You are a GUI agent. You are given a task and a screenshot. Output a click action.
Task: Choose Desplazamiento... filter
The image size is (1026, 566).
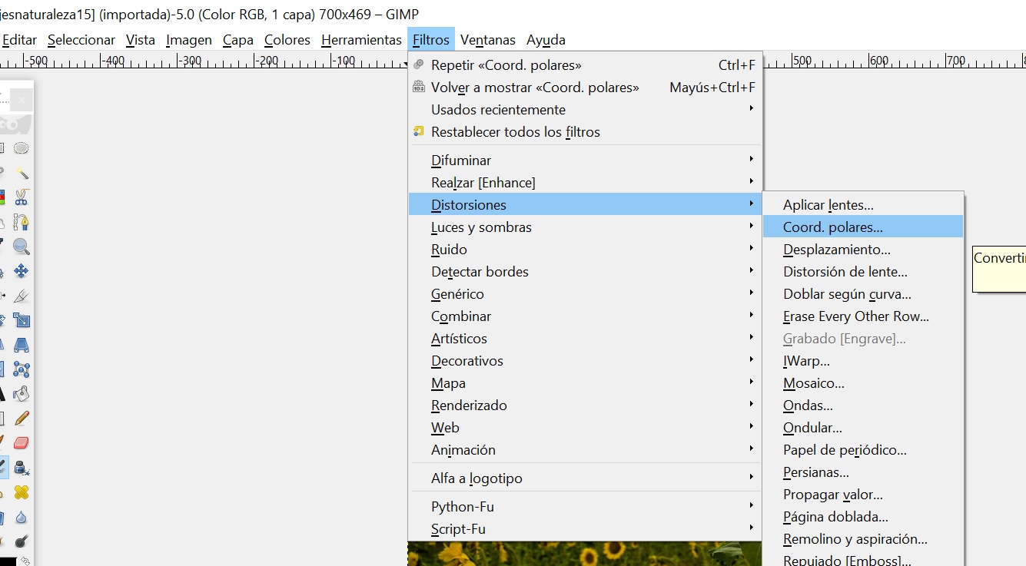863,249
